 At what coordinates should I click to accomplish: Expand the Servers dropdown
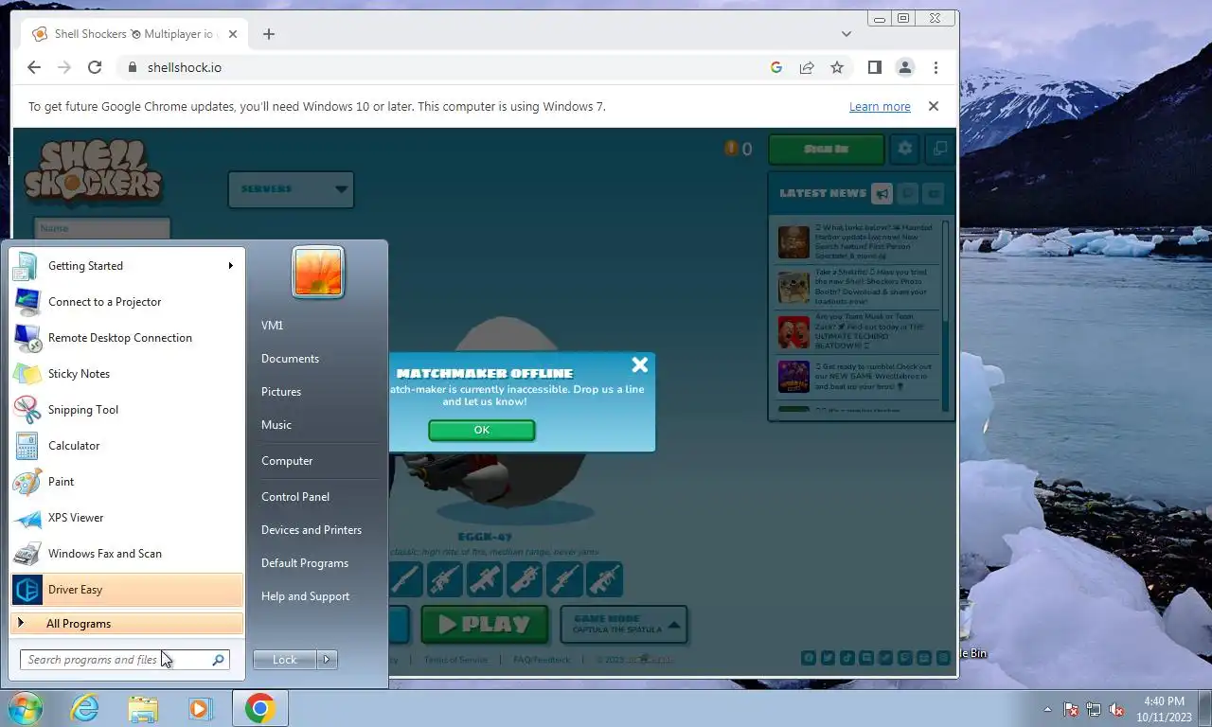[291, 189]
